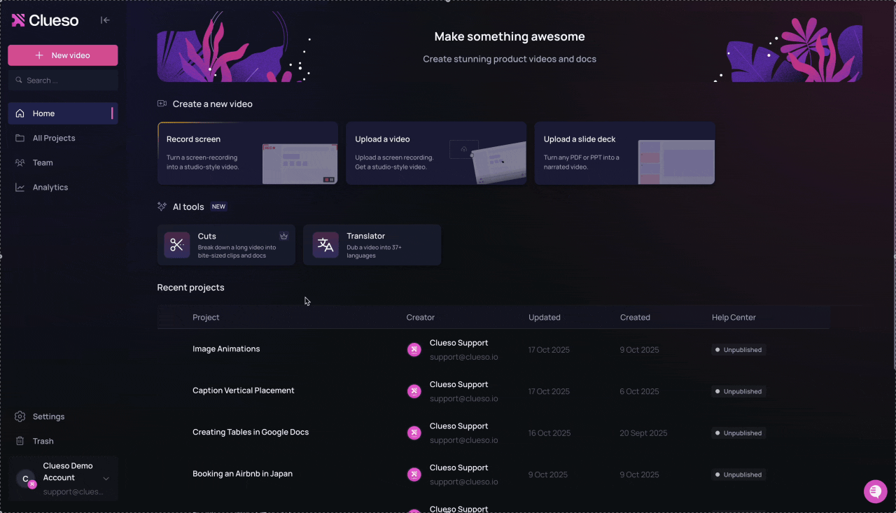
Task: Open the Caption Vertical Placement project
Action: (244, 391)
